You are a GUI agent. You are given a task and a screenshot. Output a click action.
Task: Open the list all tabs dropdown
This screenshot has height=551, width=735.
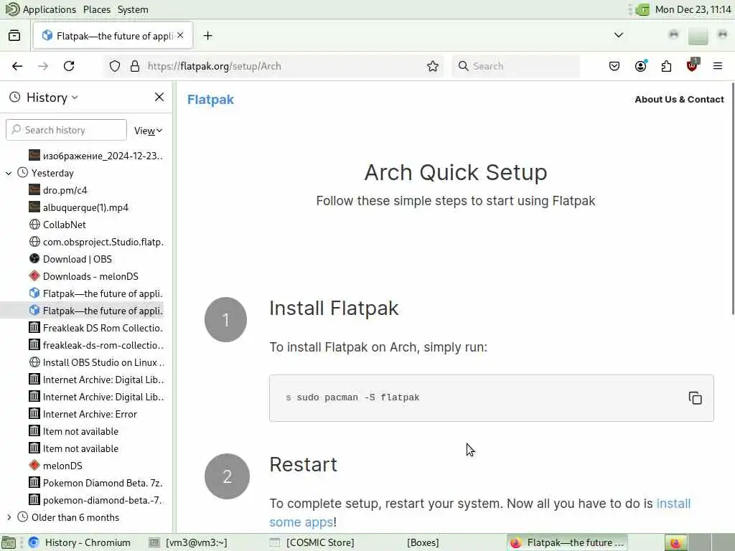coord(619,35)
